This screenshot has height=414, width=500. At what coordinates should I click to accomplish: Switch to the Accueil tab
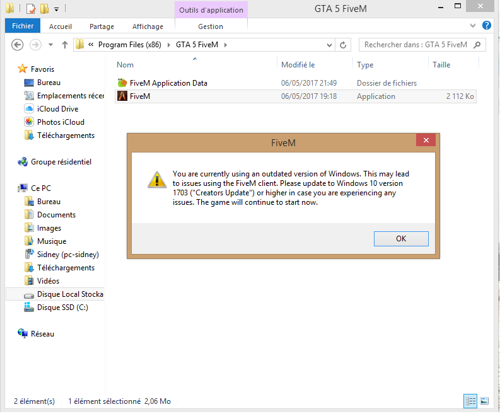point(61,26)
